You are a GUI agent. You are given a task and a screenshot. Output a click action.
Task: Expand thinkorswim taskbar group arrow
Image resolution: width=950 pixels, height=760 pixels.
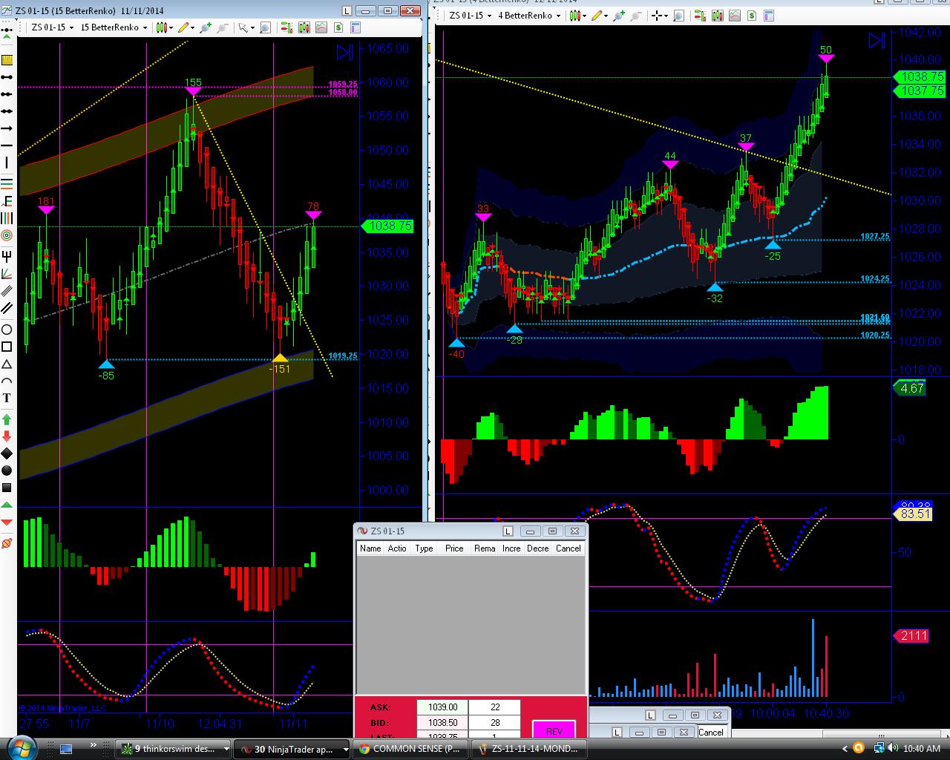226,749
